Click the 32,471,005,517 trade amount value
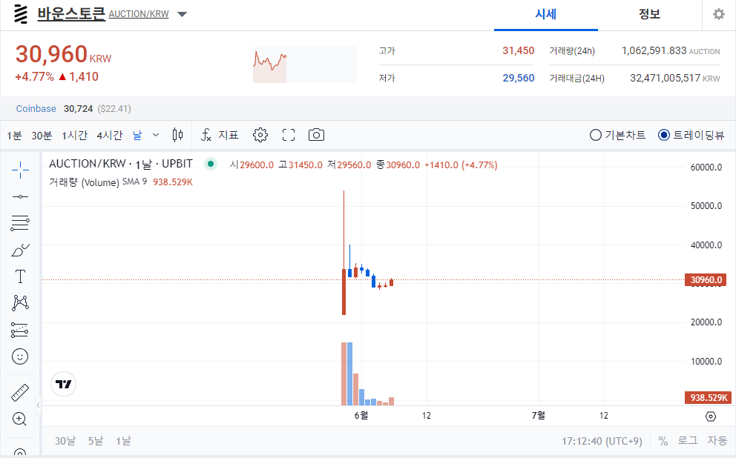 click(x=665, y=78)
